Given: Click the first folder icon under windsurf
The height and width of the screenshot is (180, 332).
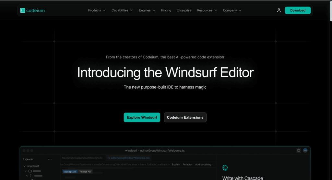Looking at the screenshot, I should pos(30,171).
